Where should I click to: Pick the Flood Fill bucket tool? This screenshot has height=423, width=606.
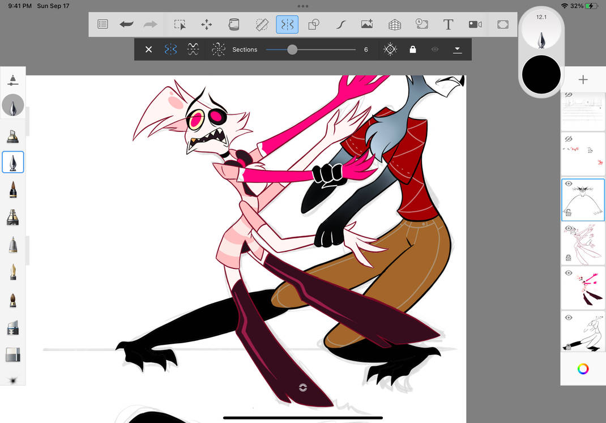[x=233, y=24]
